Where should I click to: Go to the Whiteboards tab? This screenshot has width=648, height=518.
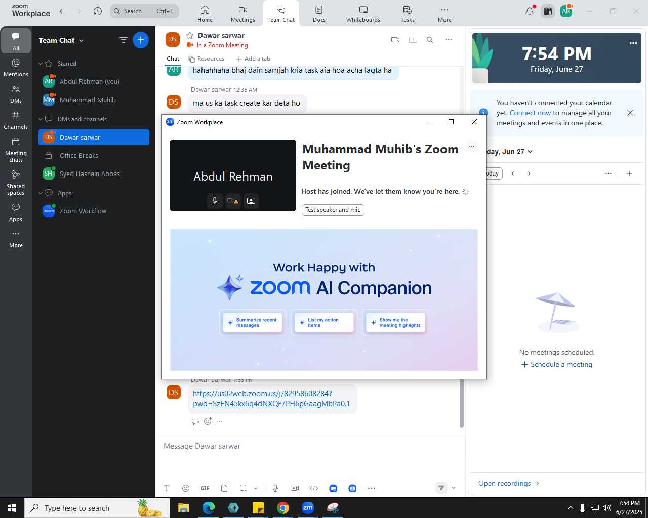(x=363, y=14)
